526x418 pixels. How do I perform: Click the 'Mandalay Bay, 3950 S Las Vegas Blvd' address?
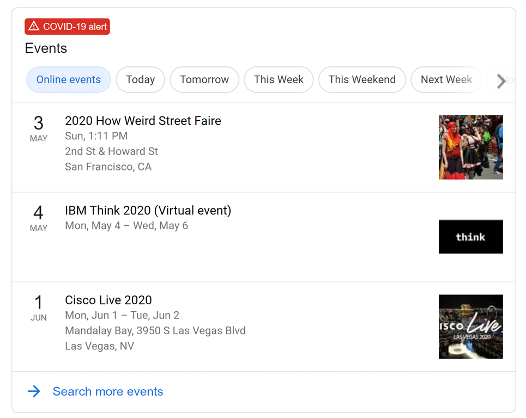(155, 330)
